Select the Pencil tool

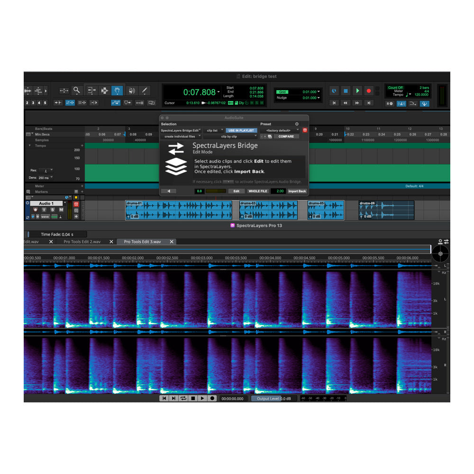coord(145,91)
